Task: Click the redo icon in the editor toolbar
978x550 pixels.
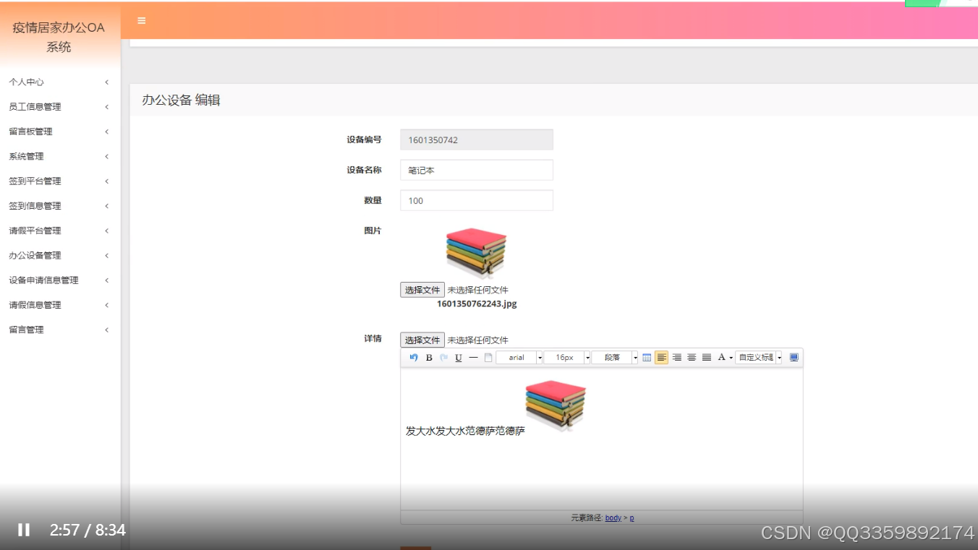Action: pyautogui.click(x=444, y=358)
